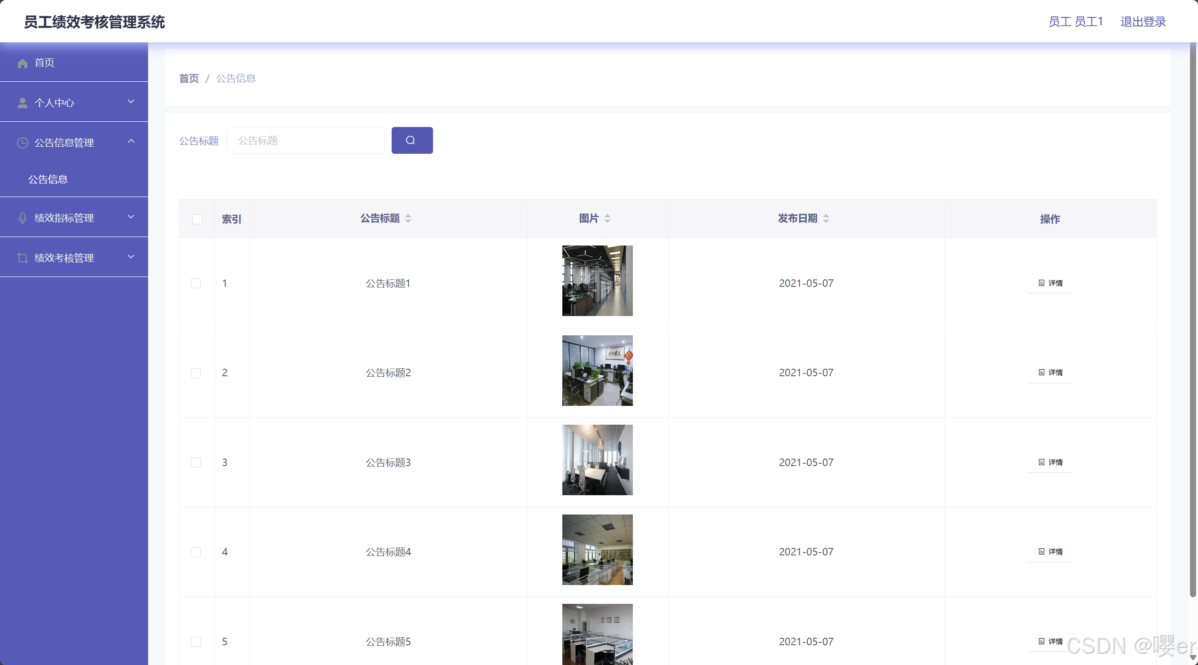Screen dimensions: 1198x665
Task: Click the 公告标题 search input field
Action: point(306,141)
